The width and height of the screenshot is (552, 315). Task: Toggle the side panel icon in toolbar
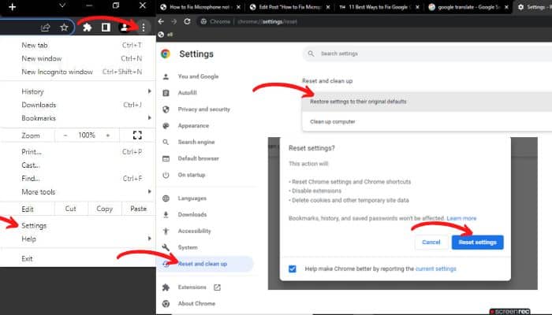pyautogui.click(x=106, y=28)
